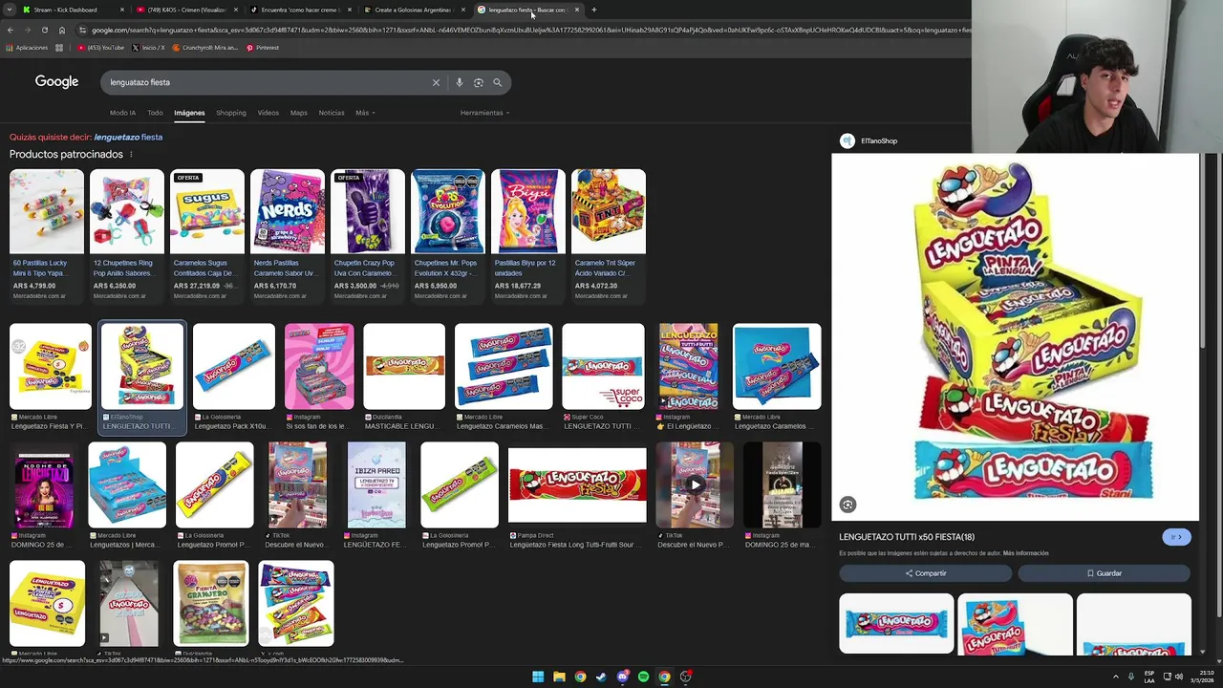This screenshot has width=1223, height=688.
Task: Click the Ir button to visit site
Action: coord(1176,537)
